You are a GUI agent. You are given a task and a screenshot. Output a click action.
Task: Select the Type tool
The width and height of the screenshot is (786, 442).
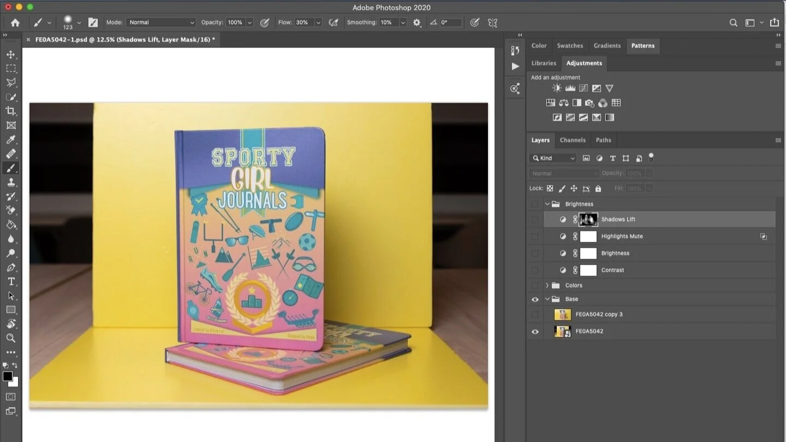click(11, 282)
